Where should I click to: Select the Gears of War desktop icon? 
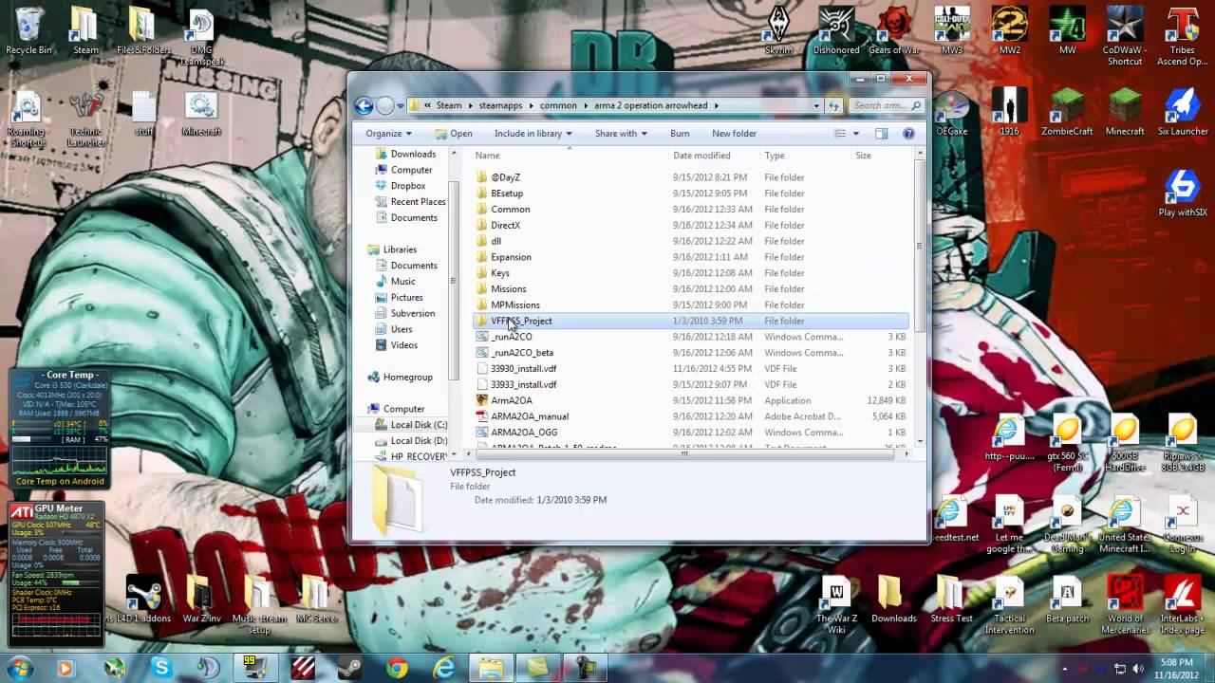894,30
